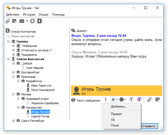This screenshot has width=168, height=135.
Task: Select contact Людмила Сереброва
Action: pos(45,103)
